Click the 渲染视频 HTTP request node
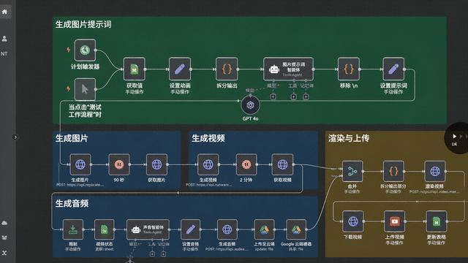 (435, 171)
